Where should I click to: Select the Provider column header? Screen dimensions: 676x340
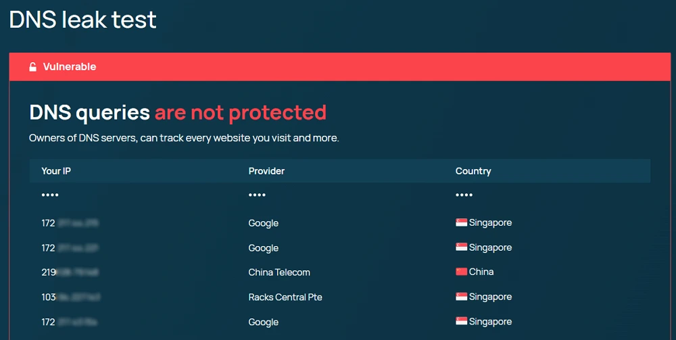266,171
